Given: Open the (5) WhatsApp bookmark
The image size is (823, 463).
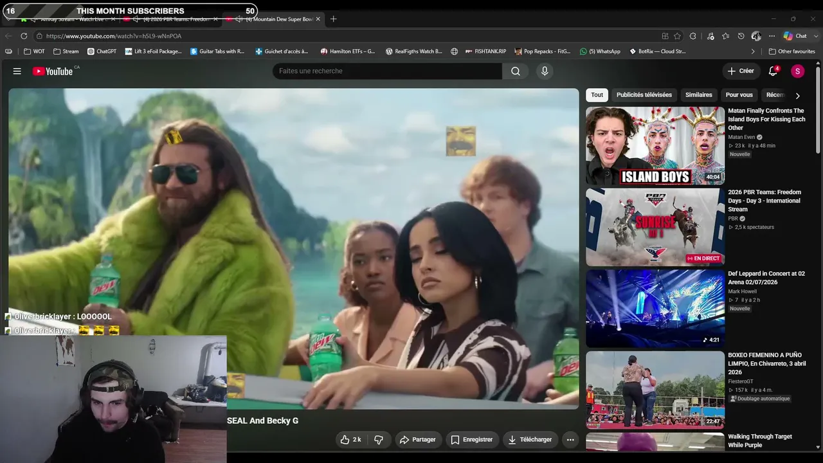Looking at the screenshot, I should [600, 51].
